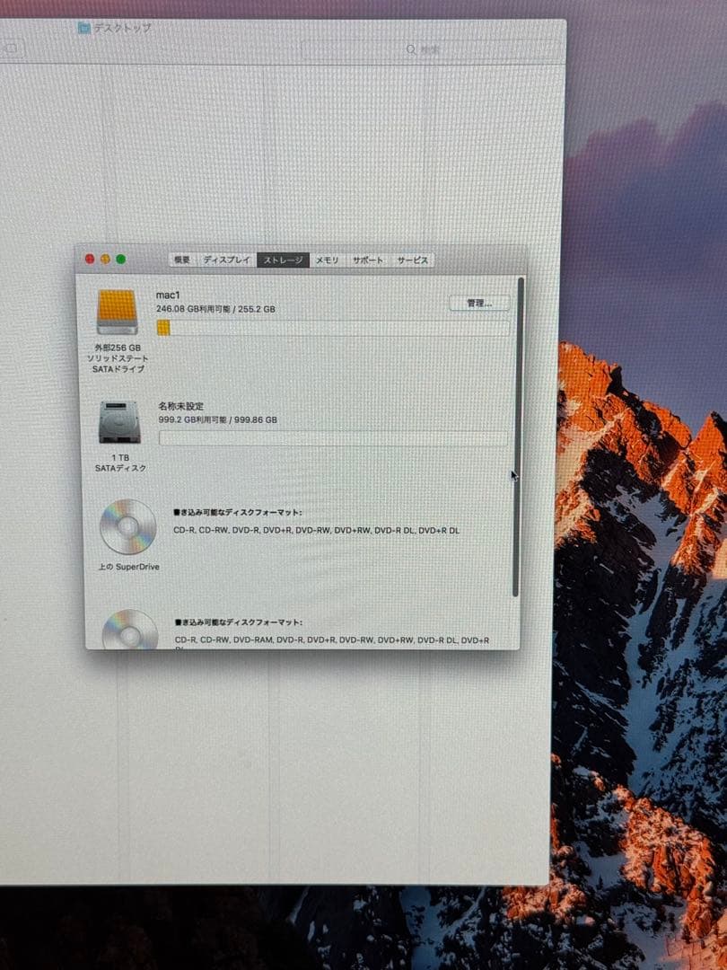The width and height of the screenshot is (727, 970).
Task: Switch to the 概要 (Overview) tab
Action: (183, 259)
